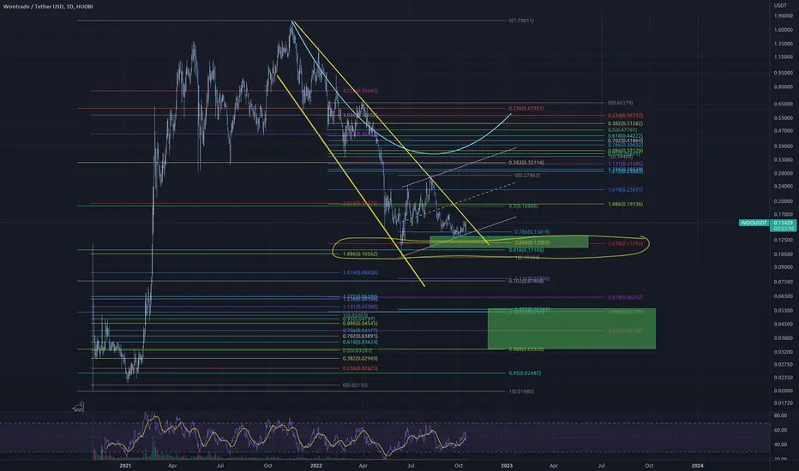Select the 0.702(0.03891) Fibonacci level label
Image resolution: width=799 pixels, height=471 pixels.
360,337
